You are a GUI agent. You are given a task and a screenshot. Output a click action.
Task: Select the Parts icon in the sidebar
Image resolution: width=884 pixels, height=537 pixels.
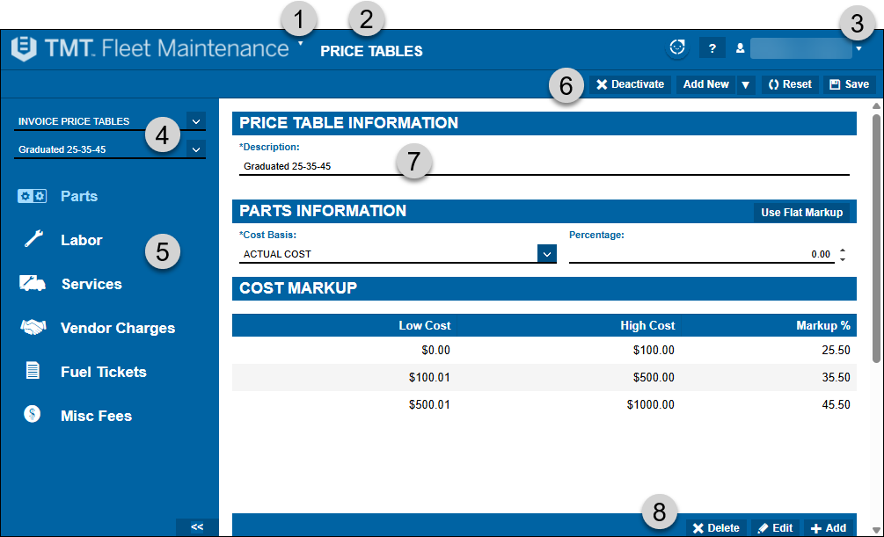[32, 196]
